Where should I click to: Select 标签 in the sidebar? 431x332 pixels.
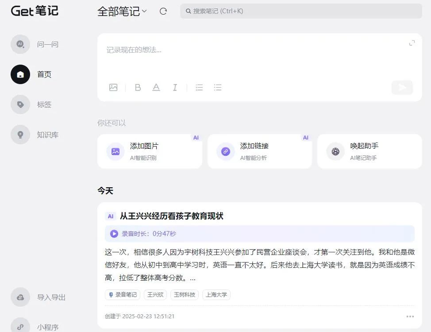(x=44, y=104)
